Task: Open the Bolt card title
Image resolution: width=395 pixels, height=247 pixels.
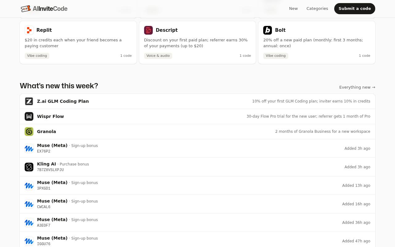Action: (x=280, y=30)
